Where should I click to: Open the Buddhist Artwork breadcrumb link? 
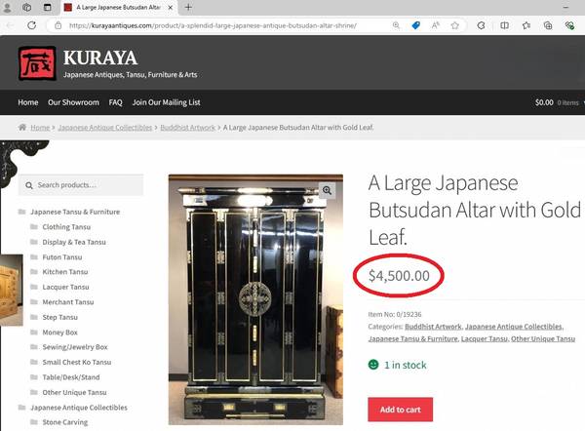[187, 128]
